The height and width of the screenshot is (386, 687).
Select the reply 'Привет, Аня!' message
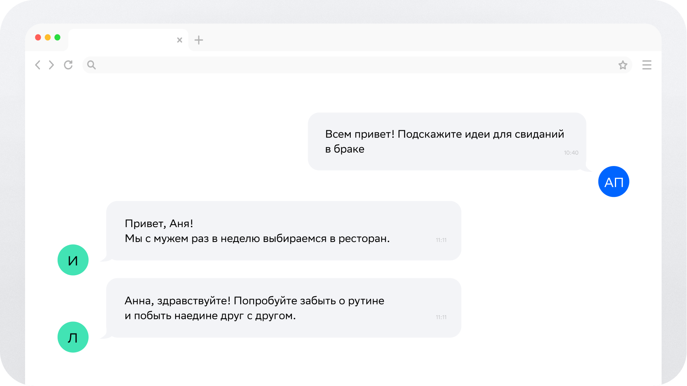[x=257, y=231]
